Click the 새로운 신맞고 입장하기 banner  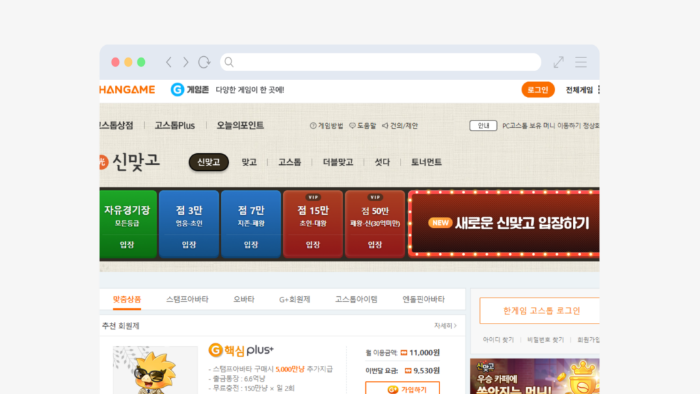(x=504, y=224)
